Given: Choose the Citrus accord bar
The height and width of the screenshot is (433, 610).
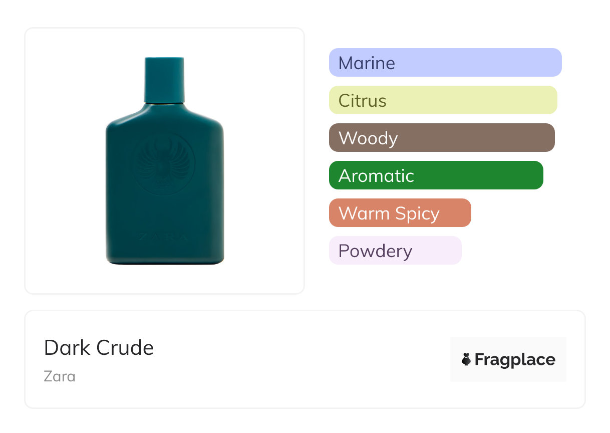Looking at the screenshot, I should (x=443, y=100).
